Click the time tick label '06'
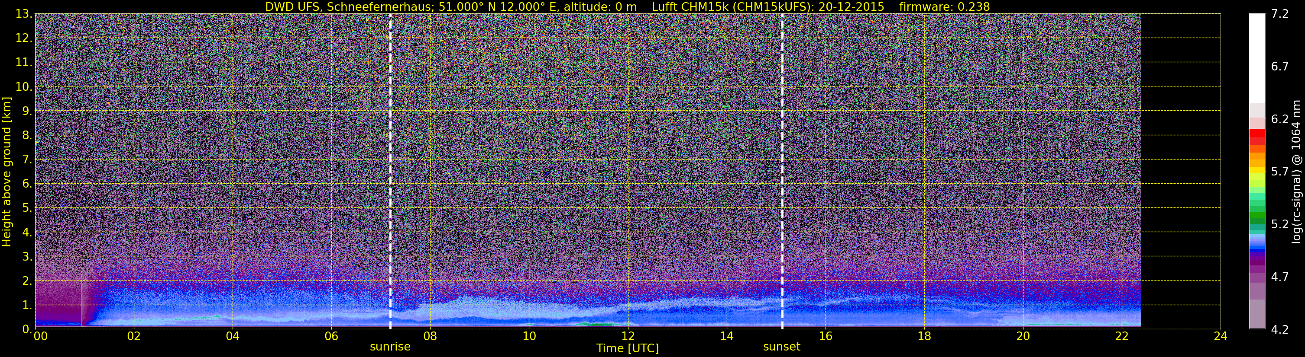Screen dimensions: 1305x357 point(331,336)
